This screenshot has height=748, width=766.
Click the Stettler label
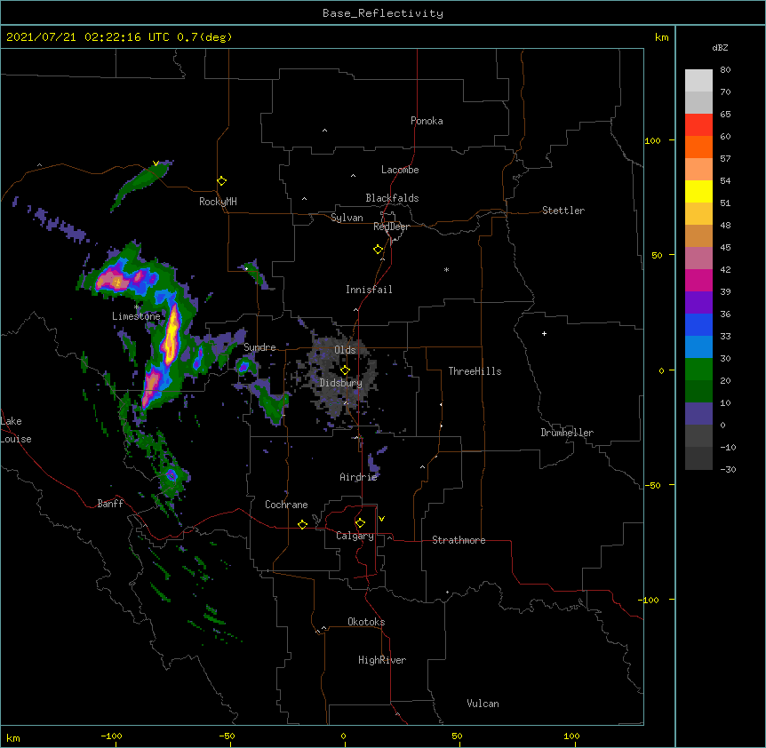click(x=563, y=211)
